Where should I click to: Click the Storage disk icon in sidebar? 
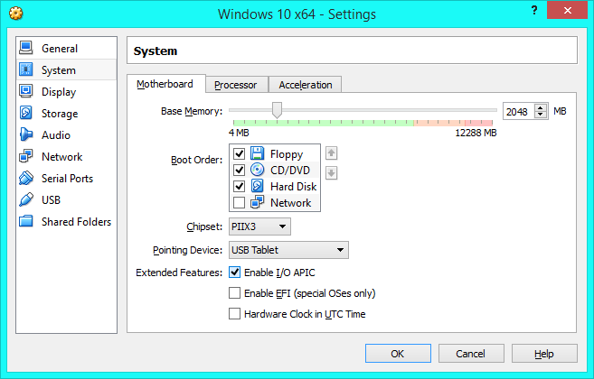click(26, 113)
